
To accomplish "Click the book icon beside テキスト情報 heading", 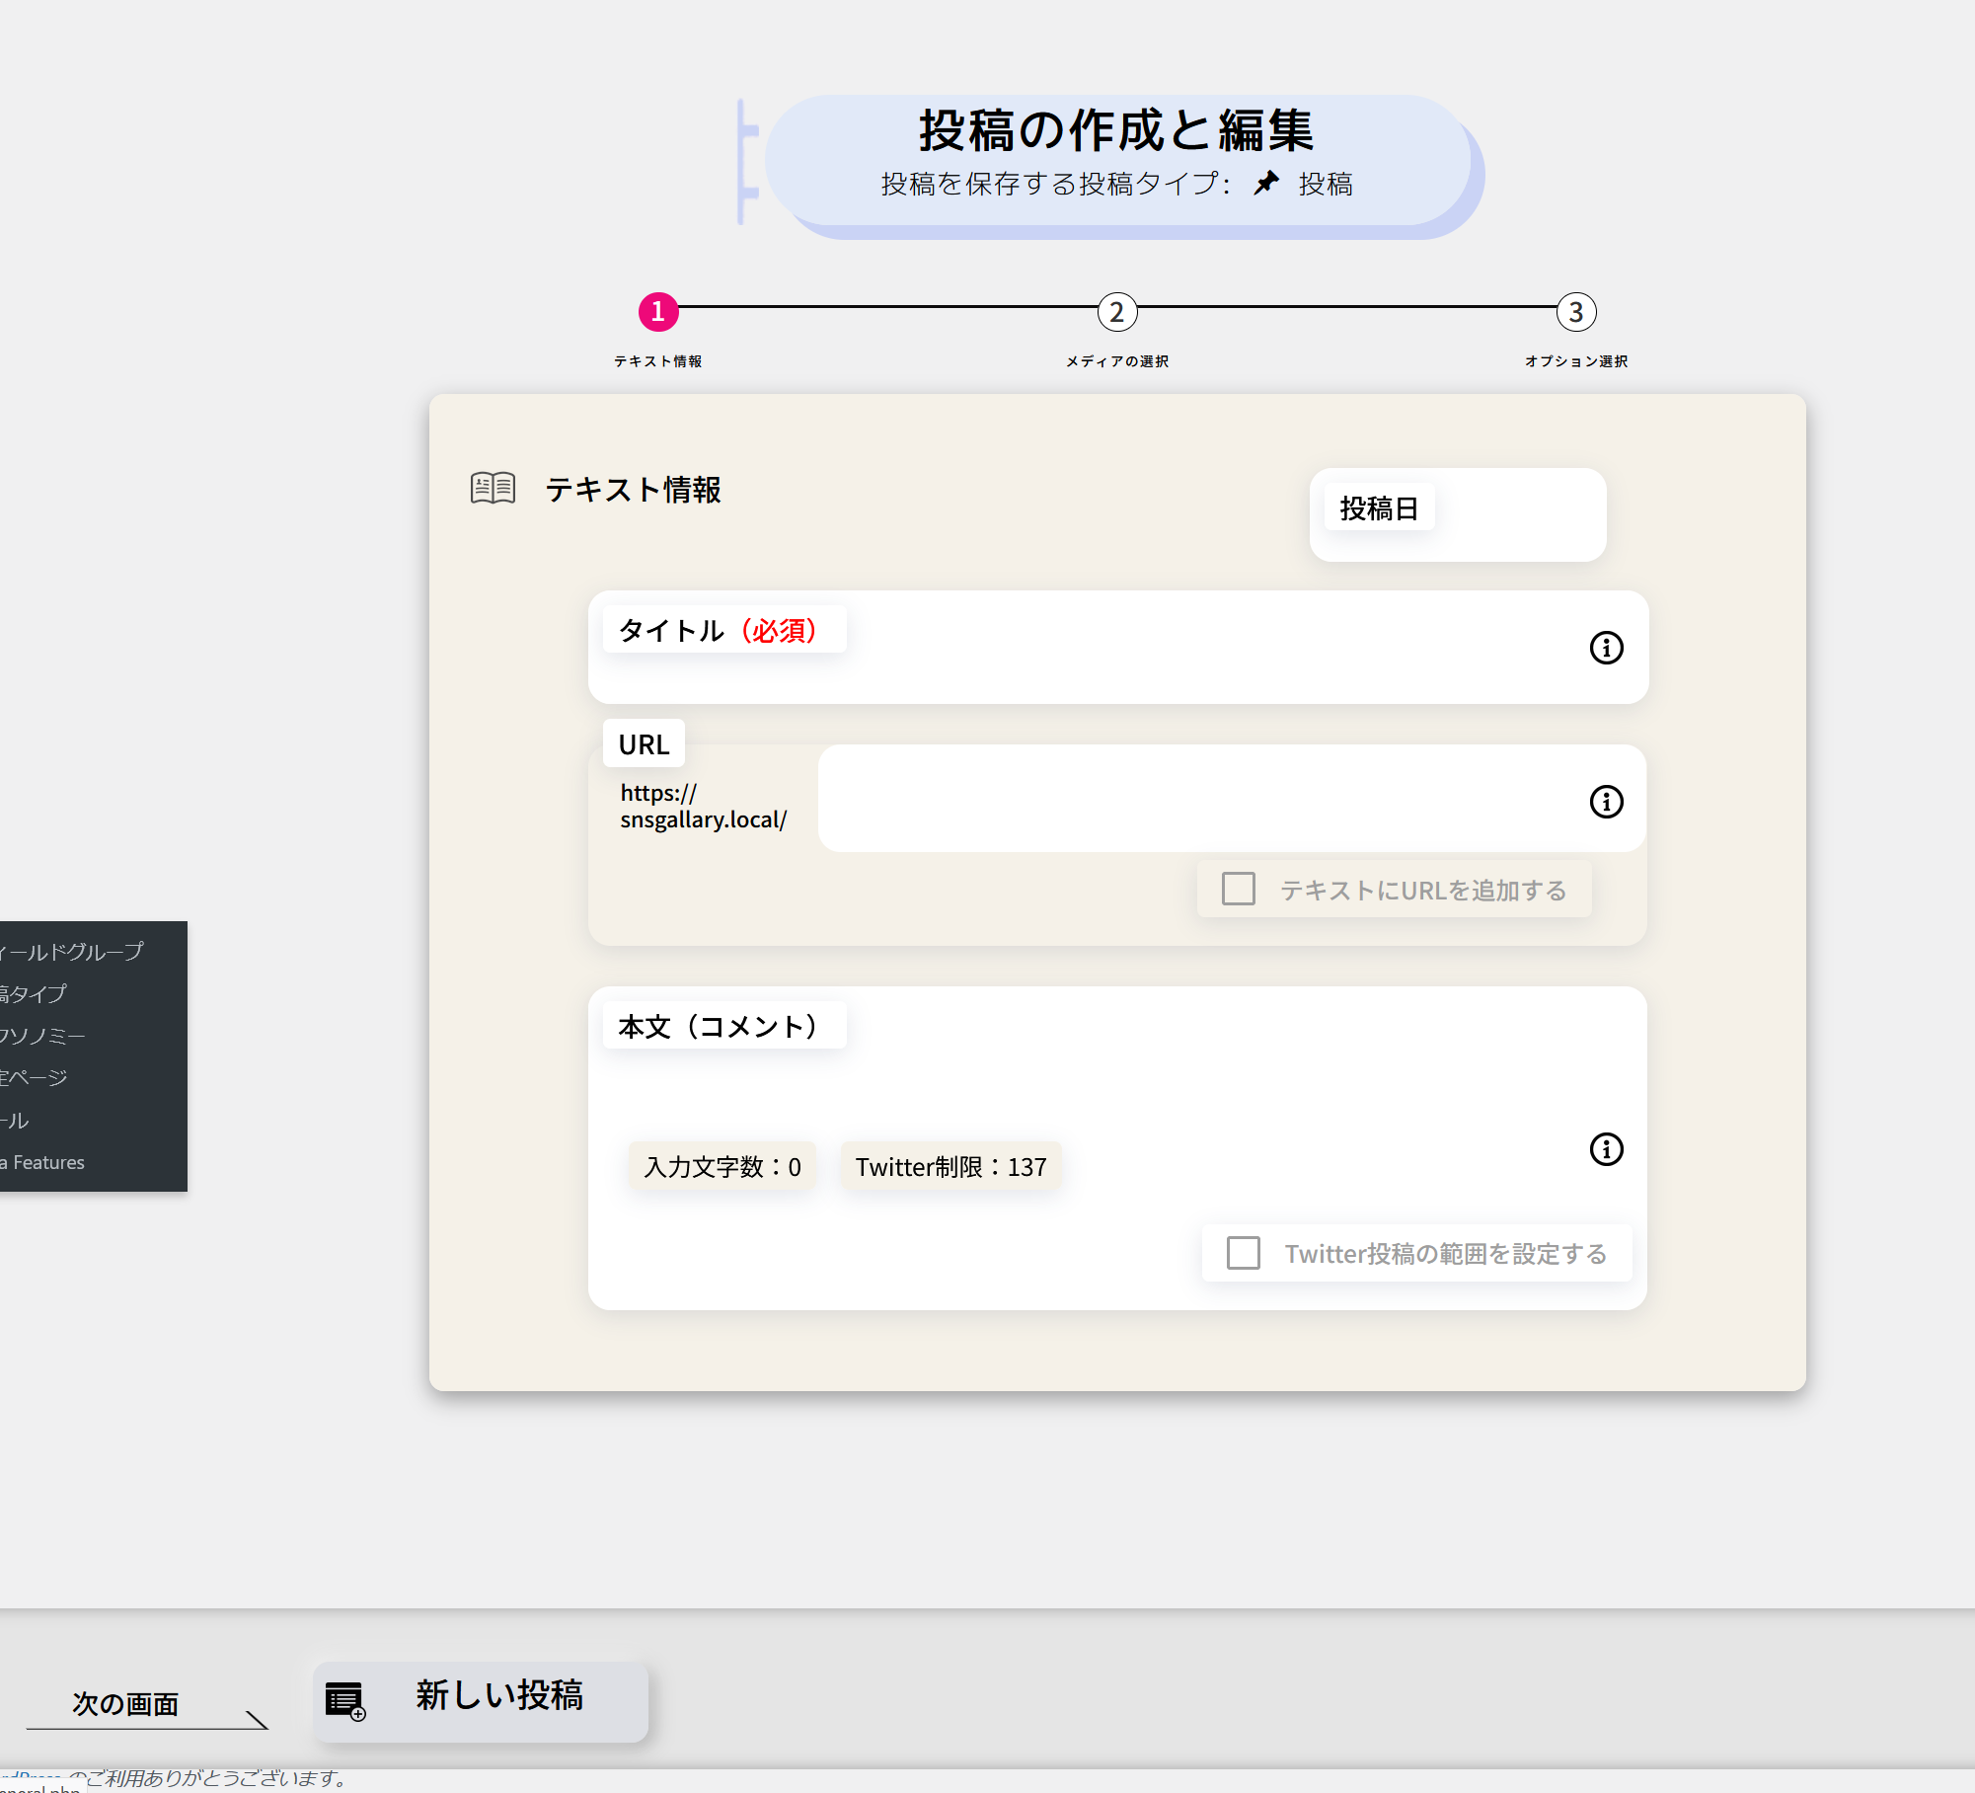I will click(492, 487).
